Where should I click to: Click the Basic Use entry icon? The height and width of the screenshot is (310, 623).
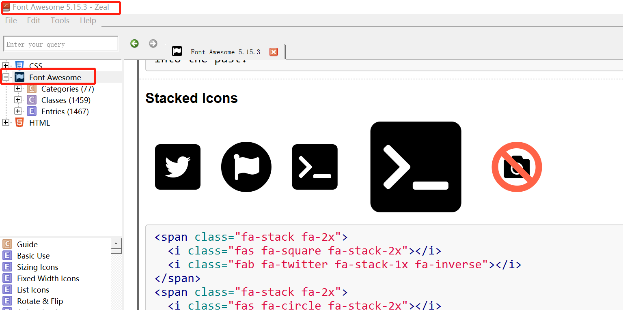[x=7, y=255]
